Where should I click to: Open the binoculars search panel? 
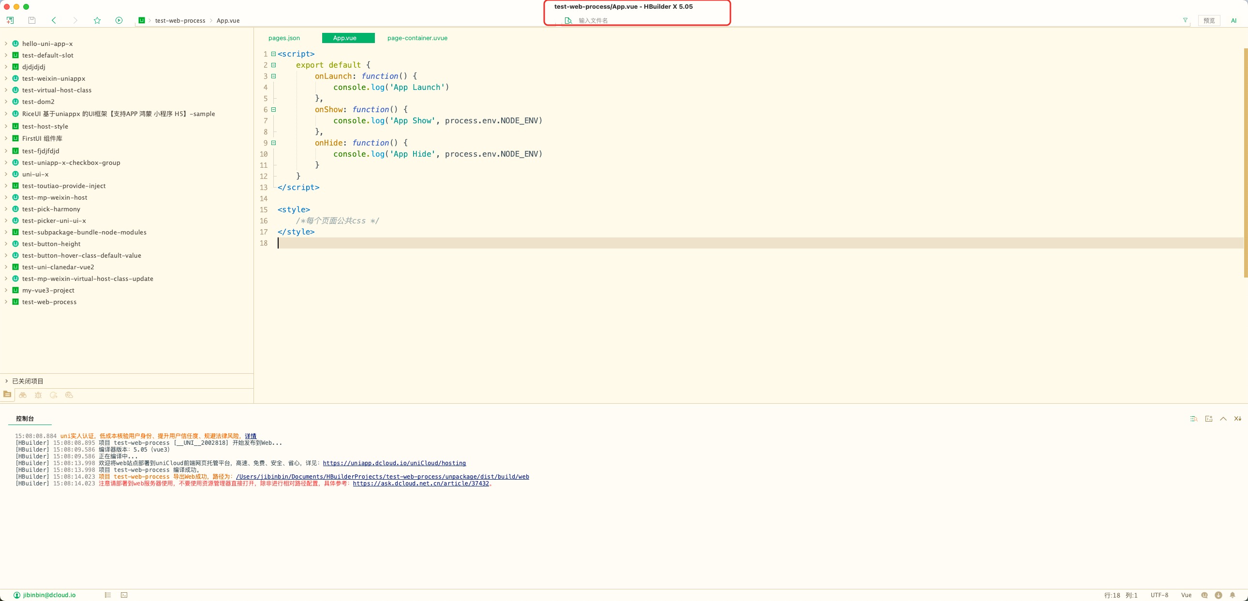(x=23, y=395)
